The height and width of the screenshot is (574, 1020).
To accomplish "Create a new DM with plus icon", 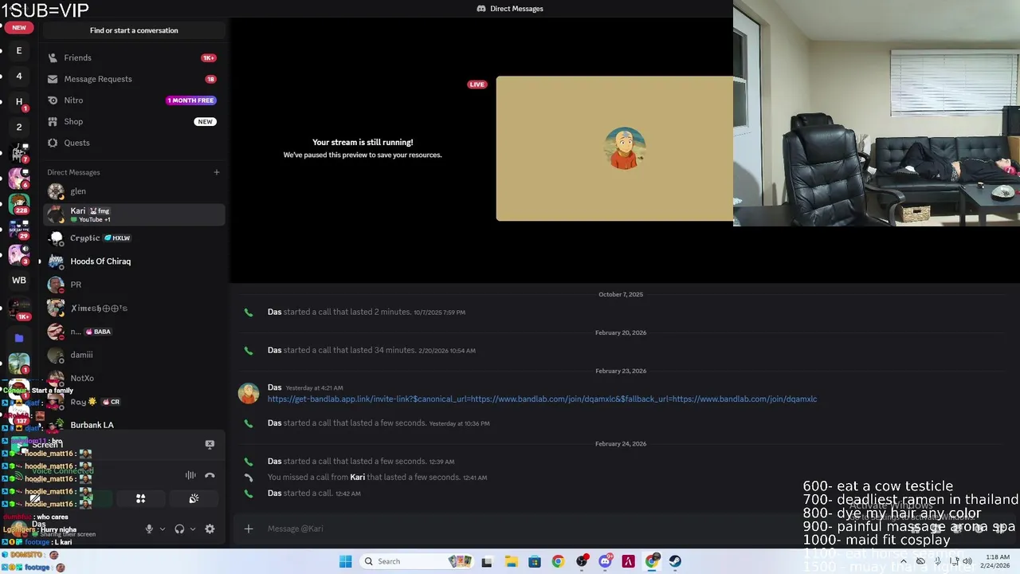I will click(216, 172).
